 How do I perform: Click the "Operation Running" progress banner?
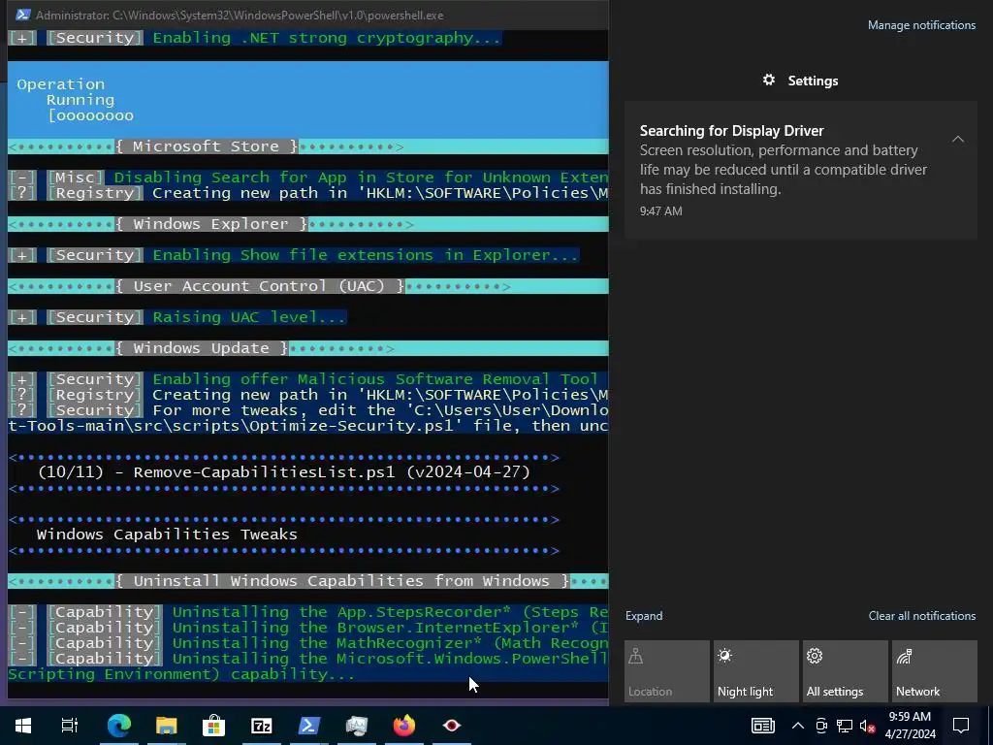pos(308,100)
